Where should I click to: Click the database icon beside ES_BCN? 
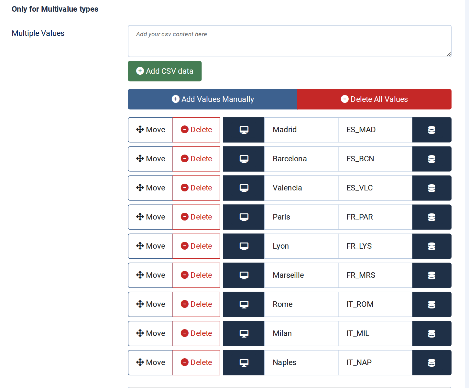[x=431, y=159]
